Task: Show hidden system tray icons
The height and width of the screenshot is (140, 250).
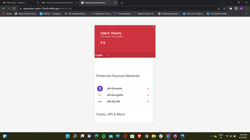Action: click(211, 136)
